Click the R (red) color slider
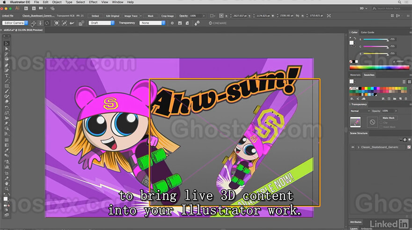This screenshot has height=230, width=412. pyautogui.click(x=375, y=39)
